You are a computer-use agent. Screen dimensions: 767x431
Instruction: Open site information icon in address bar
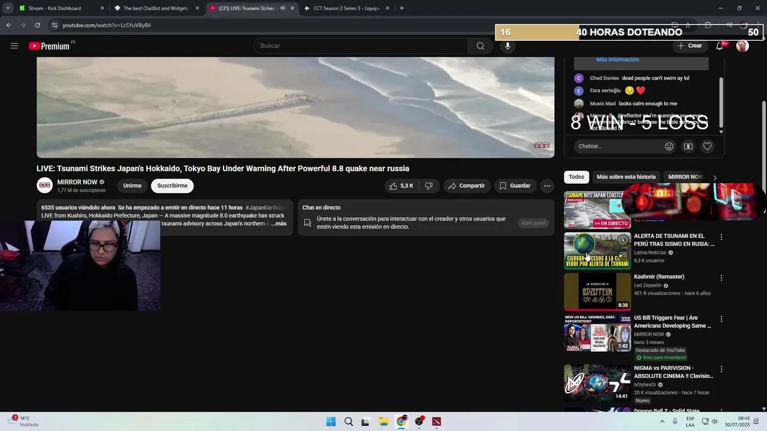pyautogui.click(x=55, y=25)
